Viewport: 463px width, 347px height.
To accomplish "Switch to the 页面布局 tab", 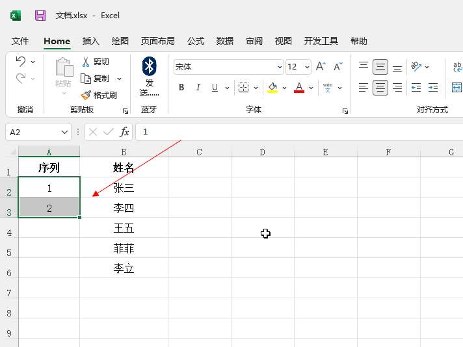I will tap(157, 41).
